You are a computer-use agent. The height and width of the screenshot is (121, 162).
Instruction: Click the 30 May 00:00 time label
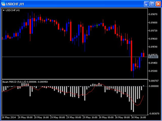(x=106, y=117)
